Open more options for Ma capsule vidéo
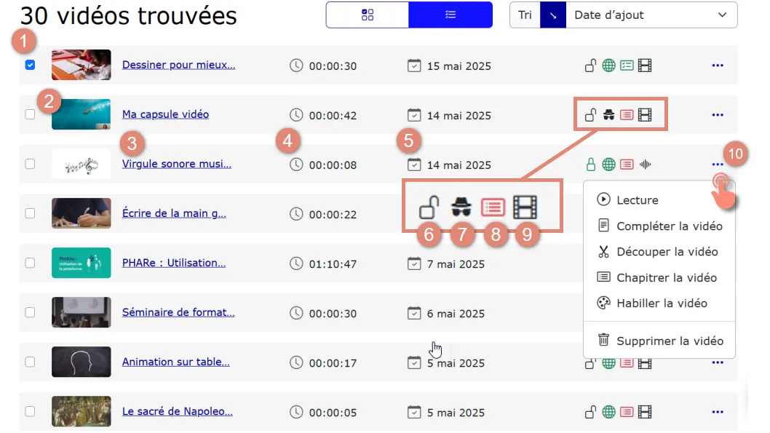The height and width of the screenshot is (433, 770). click(718, 115)
